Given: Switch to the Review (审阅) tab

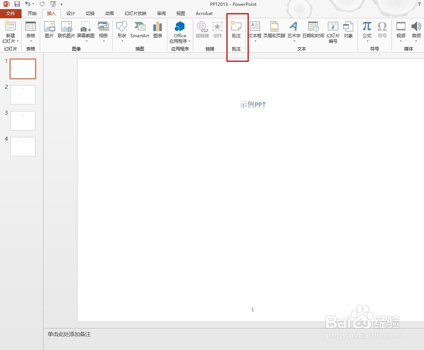Looking at the screenshot, I should pyautogui.click(x=161, y=13).
